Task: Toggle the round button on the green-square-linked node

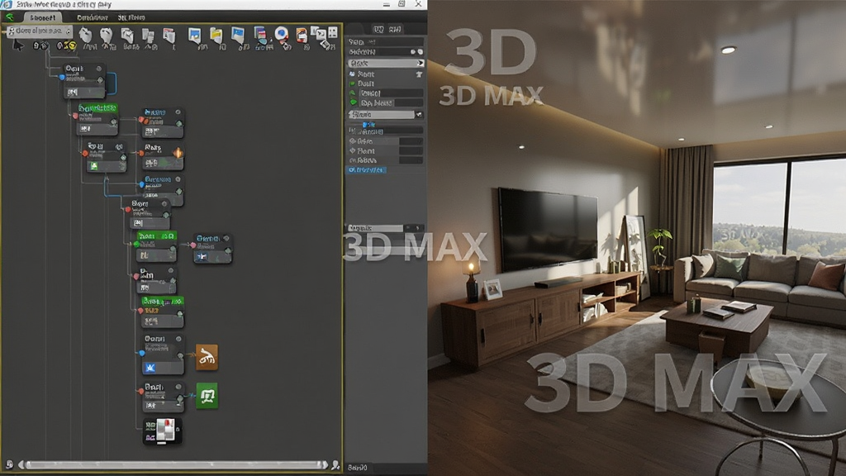Action: tap(178, 387)
